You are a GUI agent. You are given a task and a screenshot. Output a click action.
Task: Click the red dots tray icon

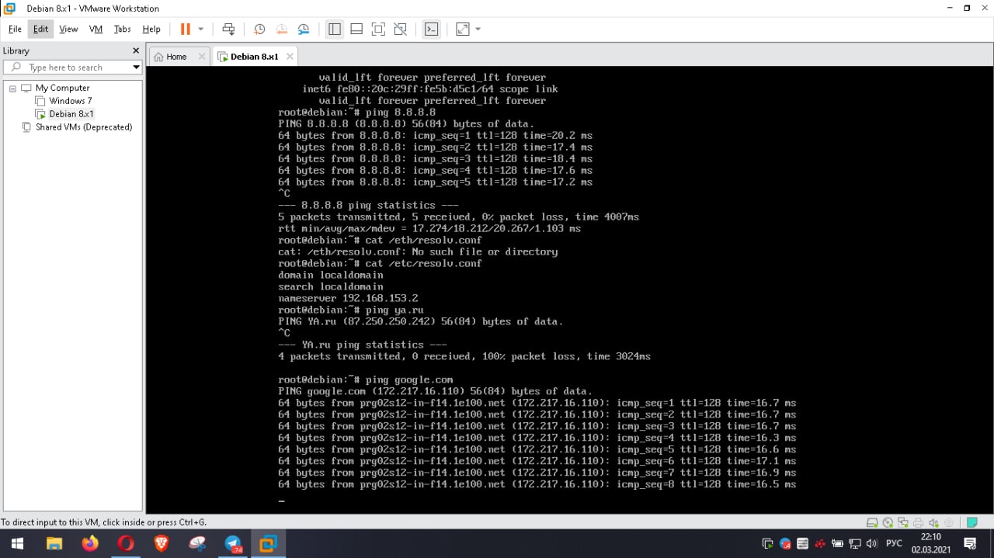[820, 543]
